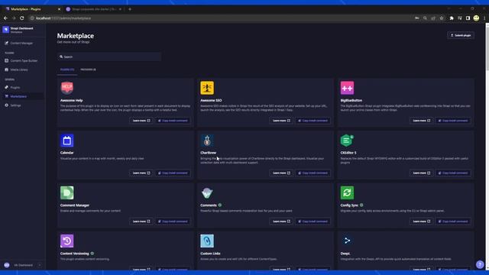This screenshot has height=275, width=489.
Task: Copy install command for BigBlueButton
Action: (x=453, y=121)
